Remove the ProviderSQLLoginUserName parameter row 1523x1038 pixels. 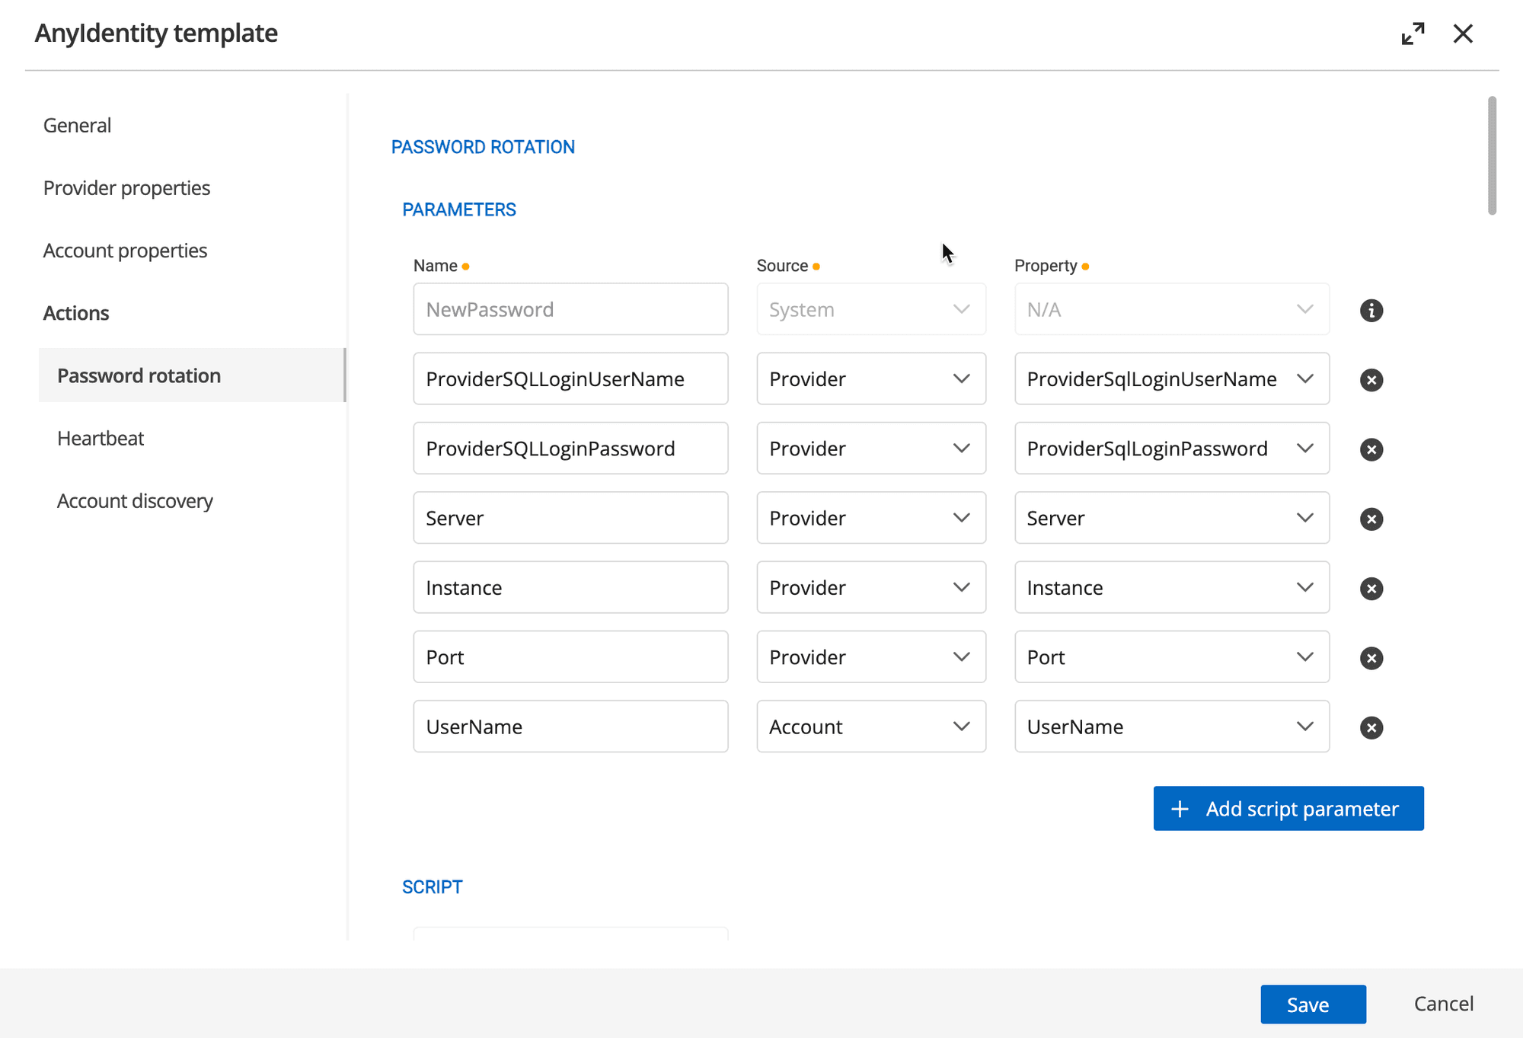pyautogui.click(x=1371, y=379)
